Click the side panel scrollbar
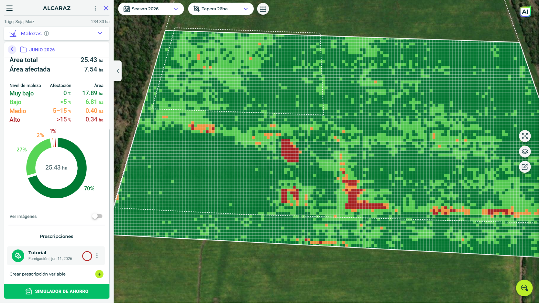 click(109, 206)
